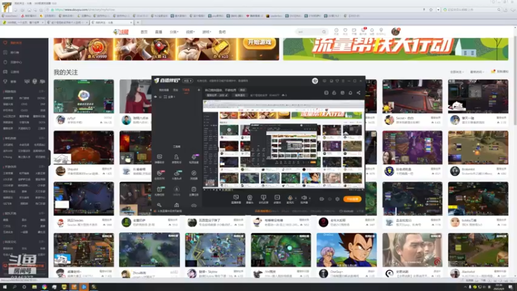Bookmark page with the star icon
This screenshot has width=517, height=291.
coord(431,10)
